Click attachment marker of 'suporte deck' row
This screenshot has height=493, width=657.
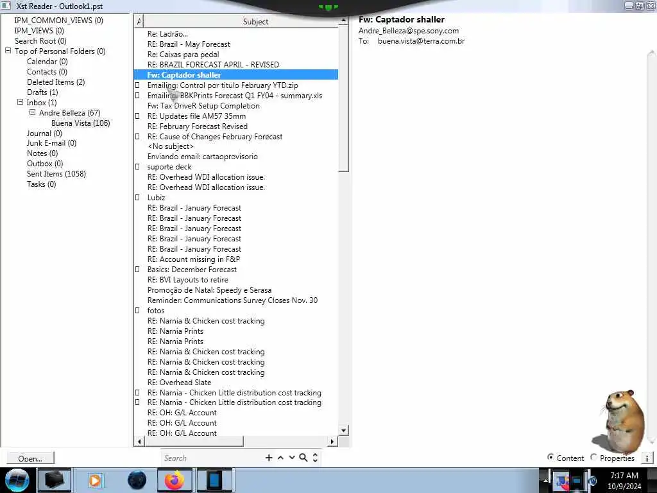pyautogui.click(x=137, y=167)
